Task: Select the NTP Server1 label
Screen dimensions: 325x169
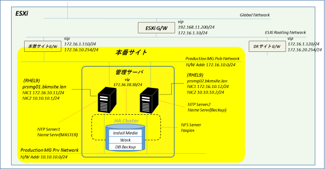Action: point(49,129)
